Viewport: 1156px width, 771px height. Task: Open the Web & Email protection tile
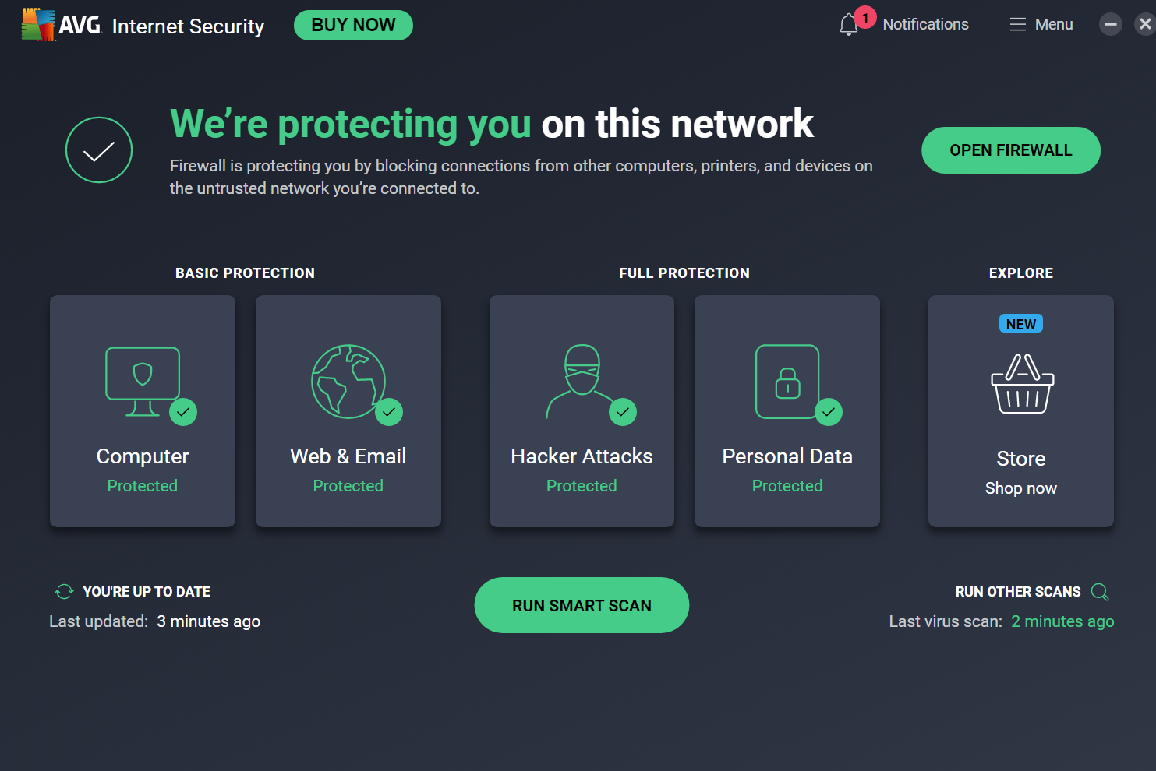348,411
